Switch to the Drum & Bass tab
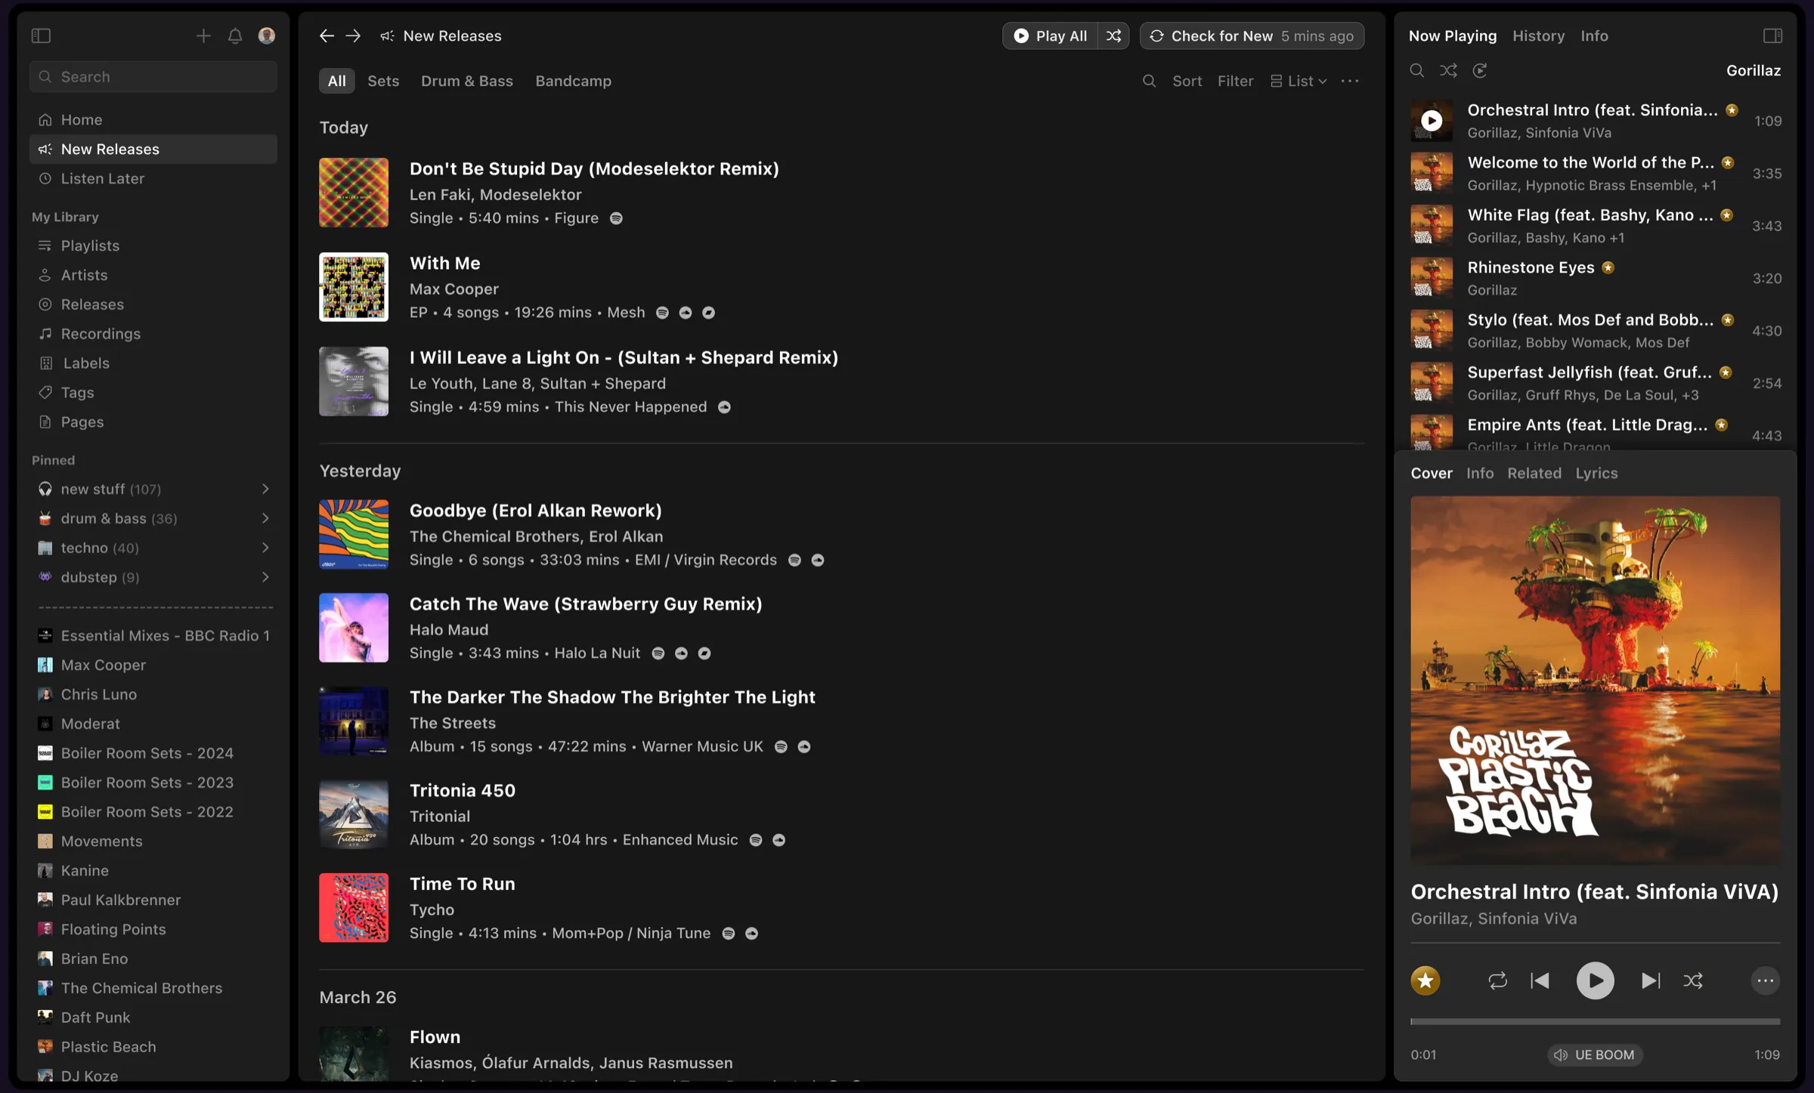The width and height of the screenshot is (1814, 1093). 467,81
